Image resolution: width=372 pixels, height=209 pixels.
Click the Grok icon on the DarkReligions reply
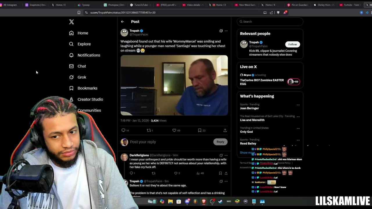[221, 155]
